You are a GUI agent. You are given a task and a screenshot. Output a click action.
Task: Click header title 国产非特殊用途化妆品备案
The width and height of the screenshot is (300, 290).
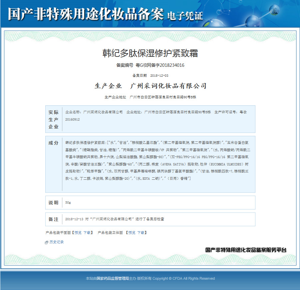(85, 14)
